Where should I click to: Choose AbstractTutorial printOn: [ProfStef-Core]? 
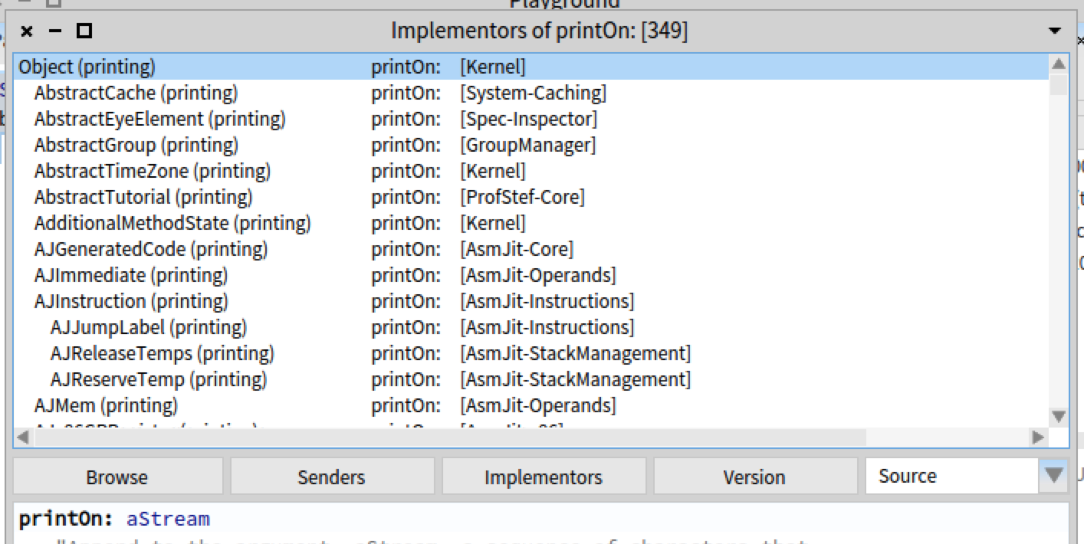click(531, 197)
